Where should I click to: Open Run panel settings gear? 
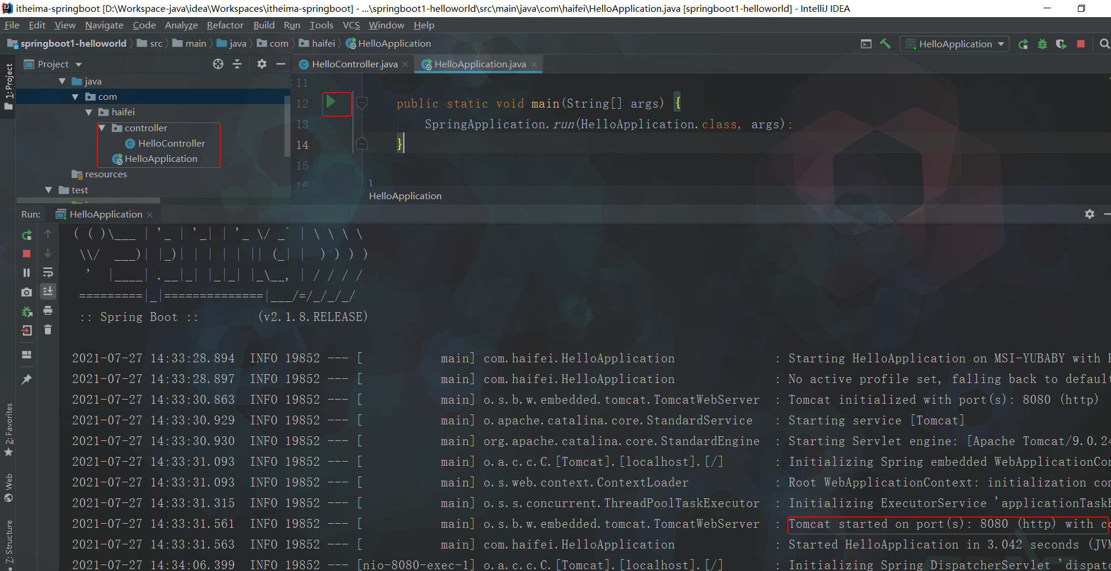1090,214
